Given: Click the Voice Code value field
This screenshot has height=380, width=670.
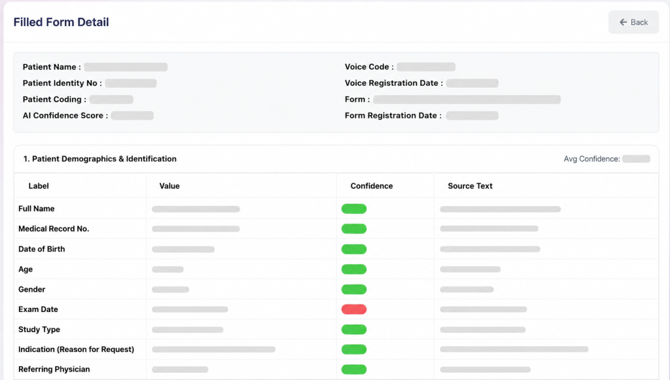Looking at the screenshot, I should click(426, 67).
